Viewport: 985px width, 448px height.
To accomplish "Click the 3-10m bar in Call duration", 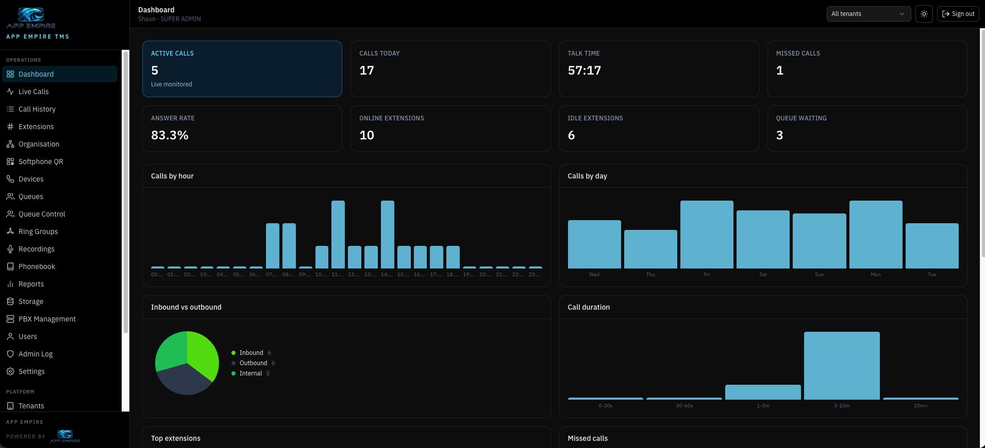I will [842, 366].
